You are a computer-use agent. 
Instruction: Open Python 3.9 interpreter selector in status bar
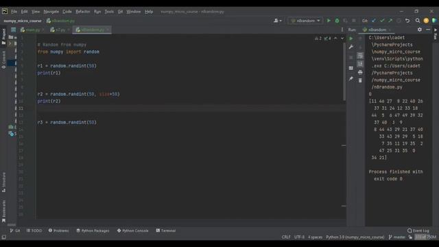point(355,237)
